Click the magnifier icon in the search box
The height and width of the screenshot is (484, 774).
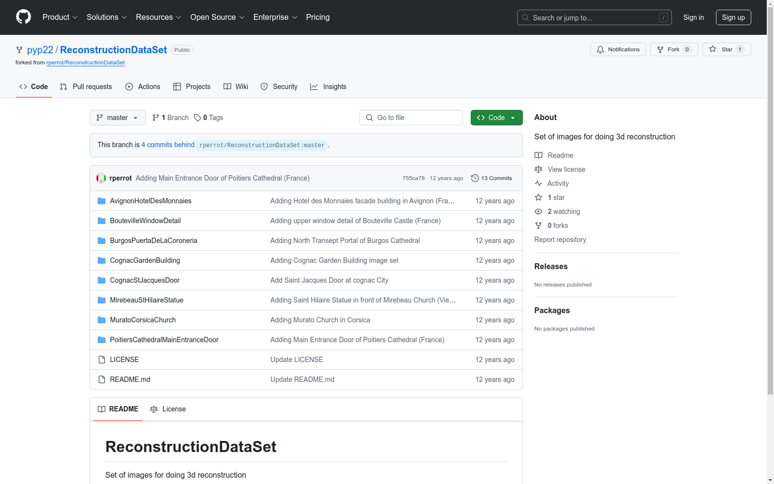pyautogui.click(x=525, y=17)
